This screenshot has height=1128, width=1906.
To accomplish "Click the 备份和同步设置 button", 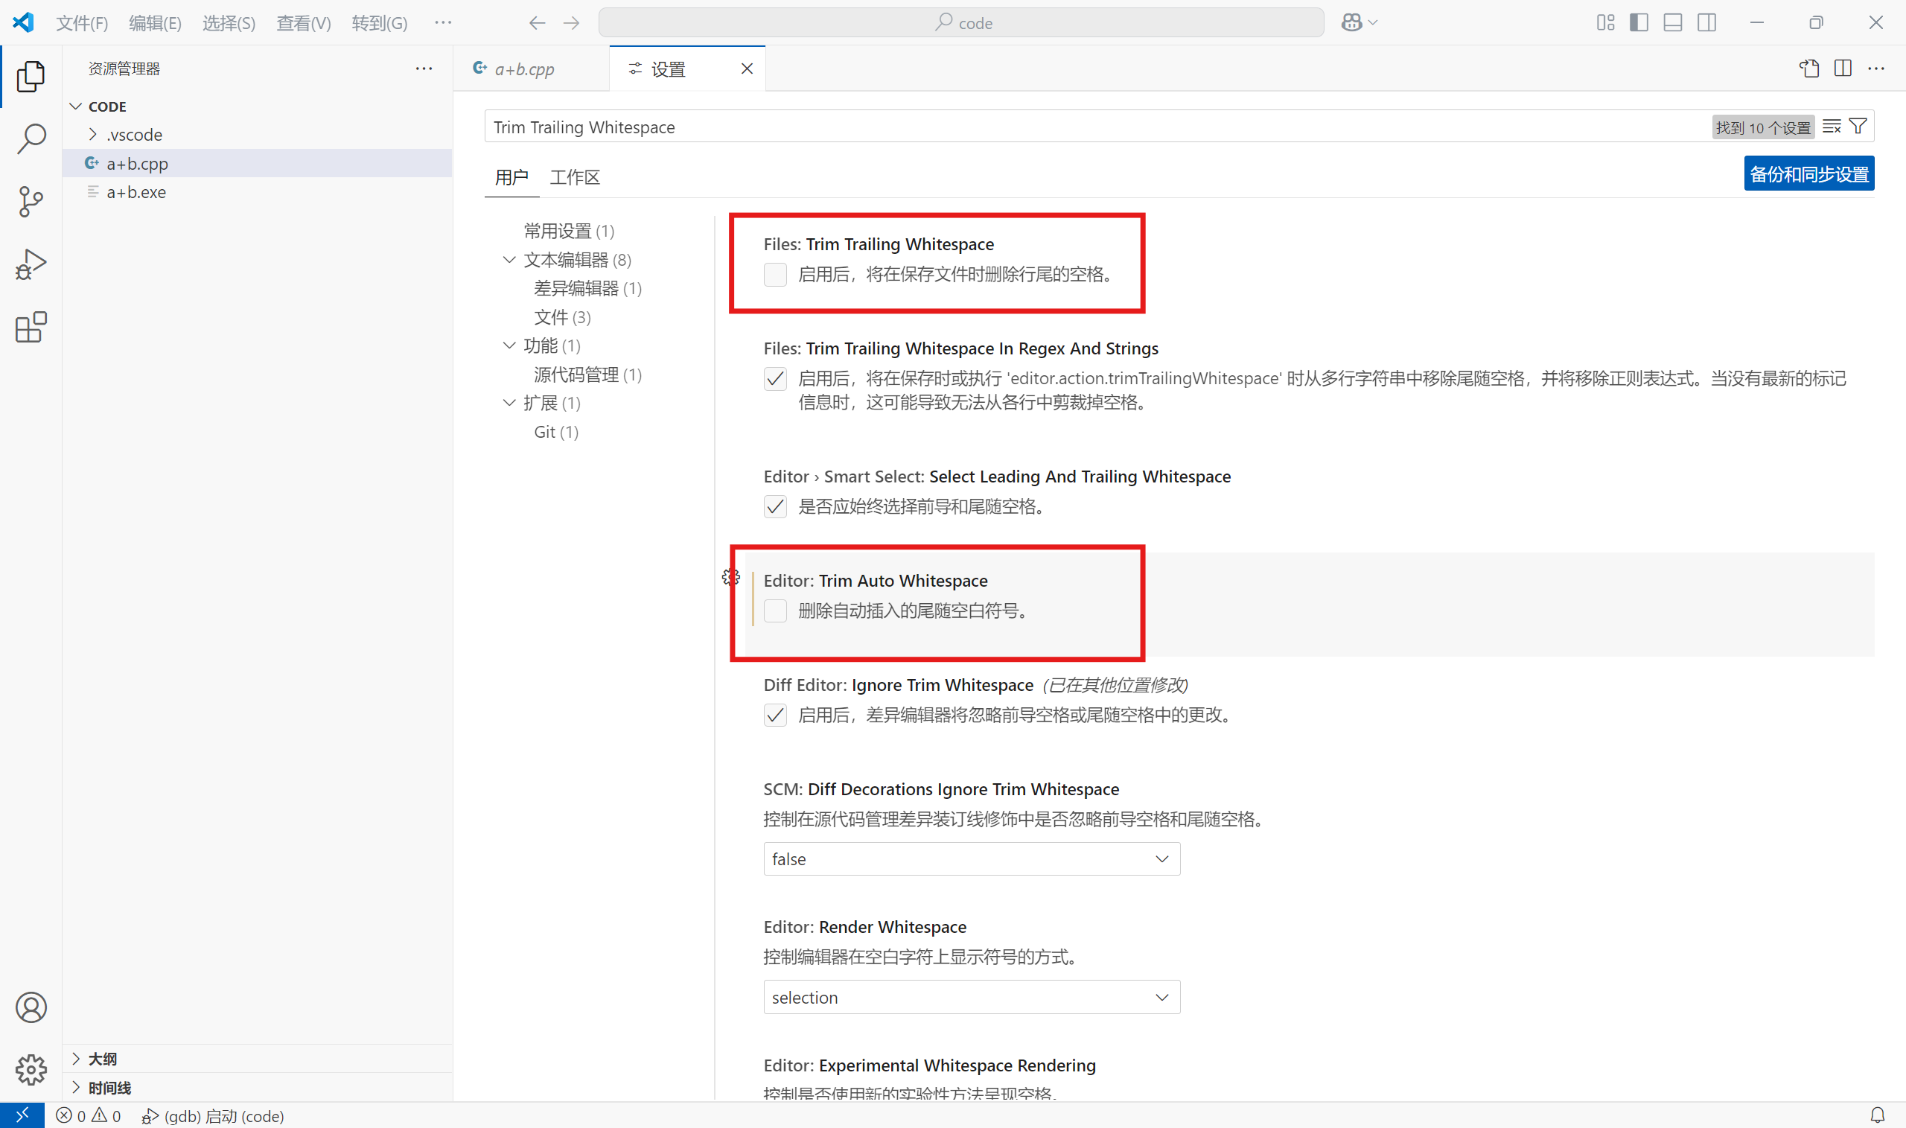I will pos(1808,174).
